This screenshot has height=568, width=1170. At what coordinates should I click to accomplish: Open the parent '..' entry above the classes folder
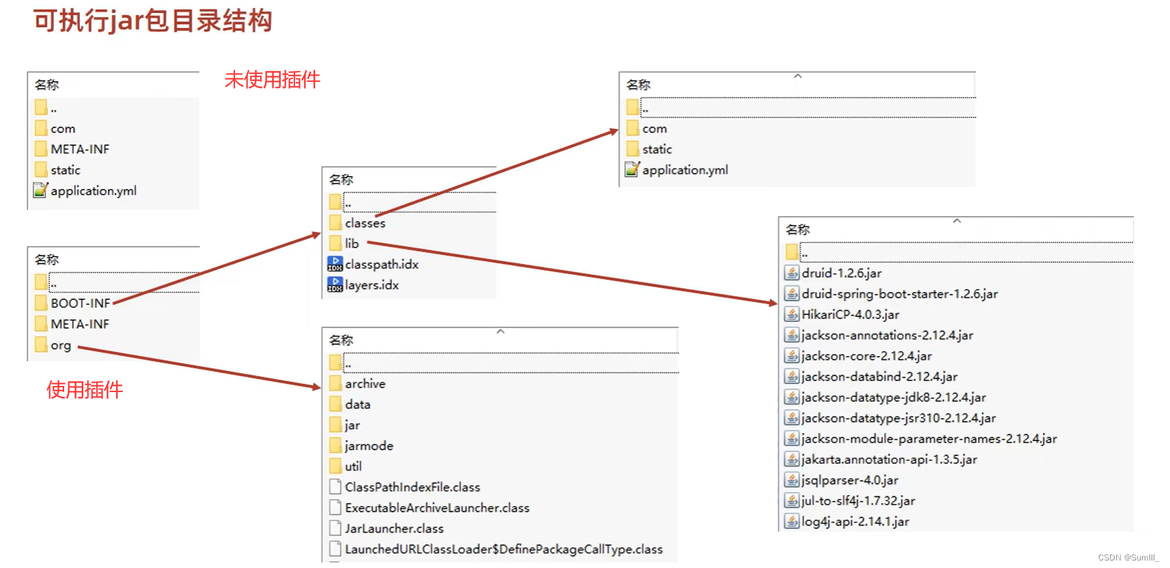pos(412,202)
